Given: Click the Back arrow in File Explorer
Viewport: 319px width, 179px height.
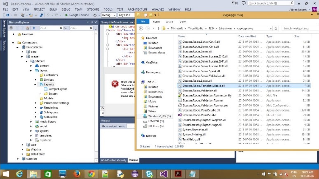Looking at the screenshot, I should coord(141,28).
